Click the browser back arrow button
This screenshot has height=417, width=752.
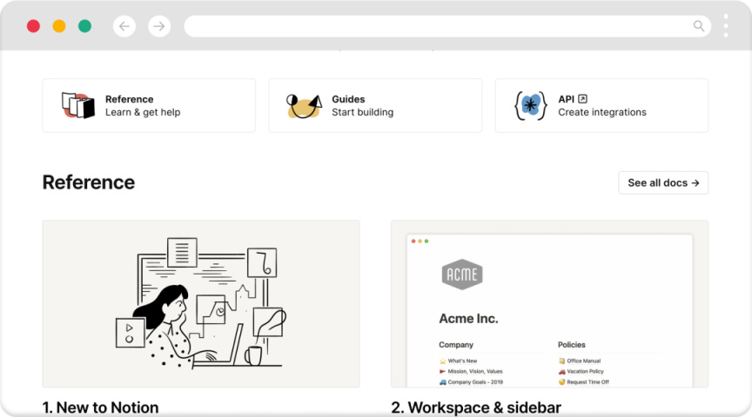pos(124,26)
